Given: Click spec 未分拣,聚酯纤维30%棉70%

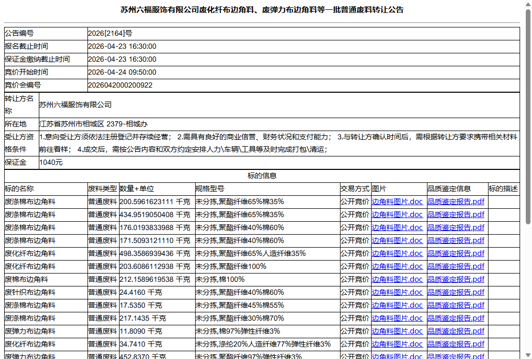Looking at the screenshot, I should [240, 318].
